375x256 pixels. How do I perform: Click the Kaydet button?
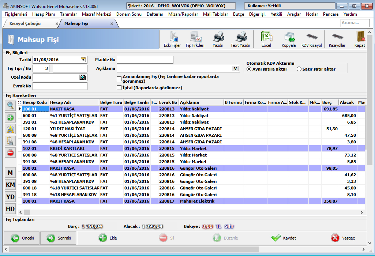pos(284,238)
